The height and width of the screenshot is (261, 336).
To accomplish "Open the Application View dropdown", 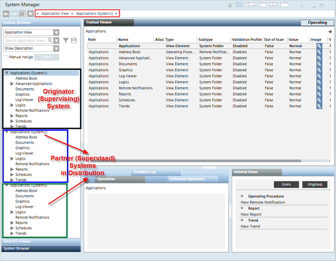I will coord(56,32).
